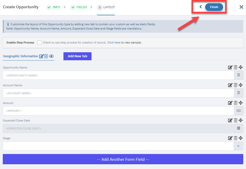Focus the Account Name input
The height and width of the screenshot is (169, 246).
[x=118, y=93]
